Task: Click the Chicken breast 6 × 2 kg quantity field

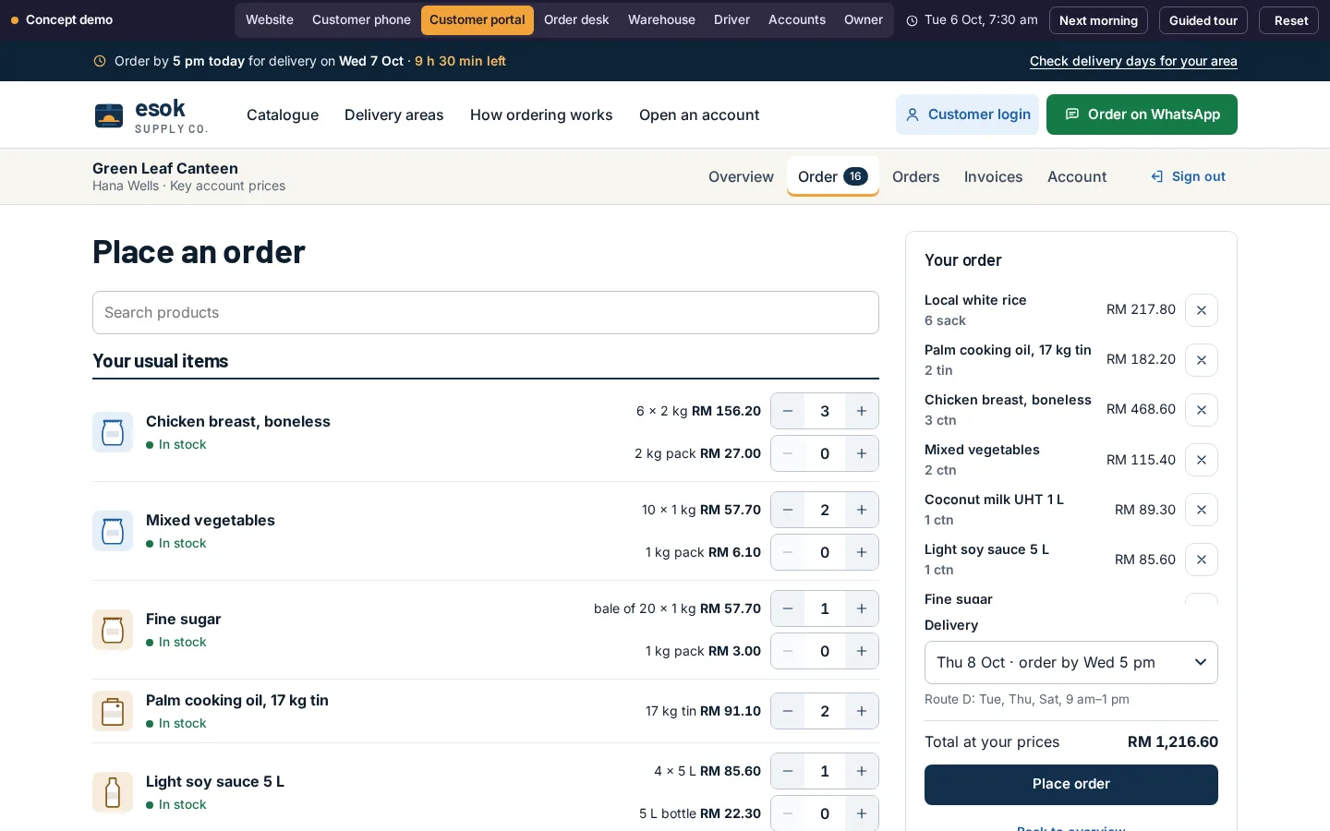Action: (825, 411)
